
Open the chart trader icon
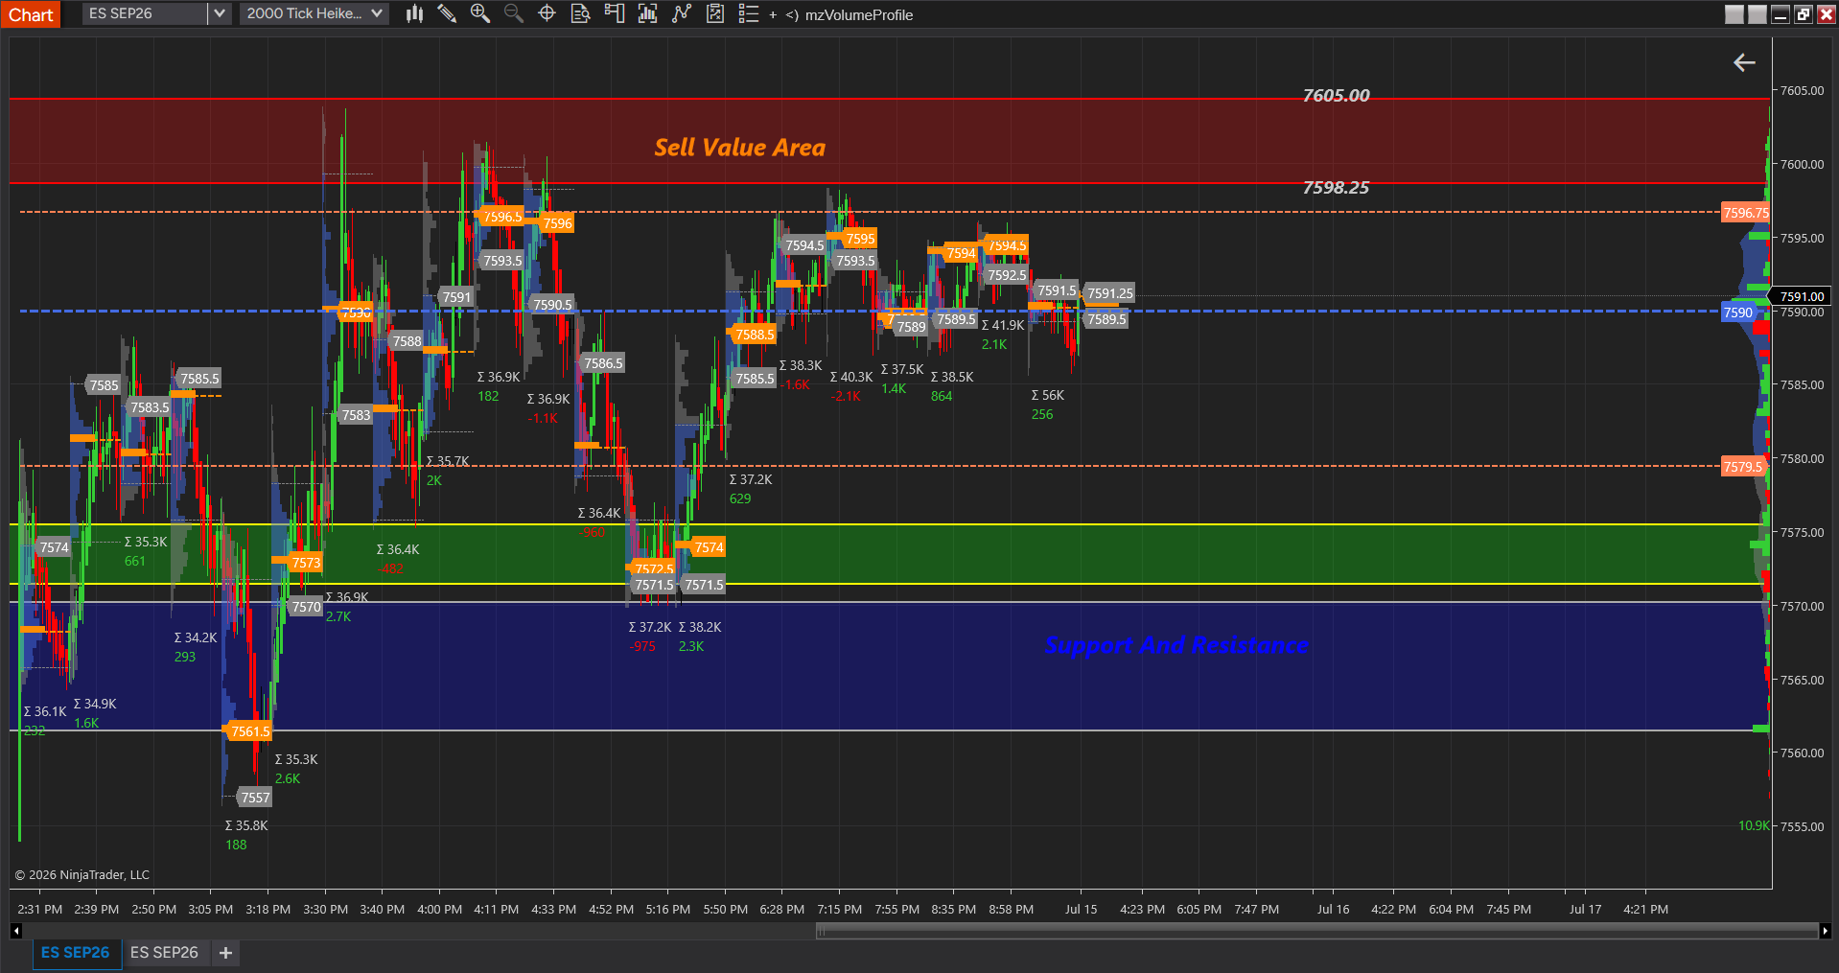(x=615, y=13)
